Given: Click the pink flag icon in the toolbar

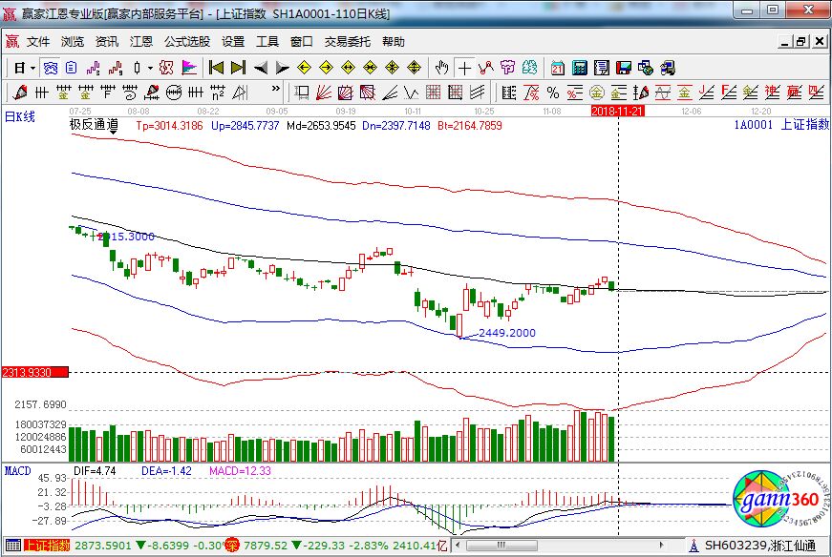Looking at the screenshot, I should (189, 68).
